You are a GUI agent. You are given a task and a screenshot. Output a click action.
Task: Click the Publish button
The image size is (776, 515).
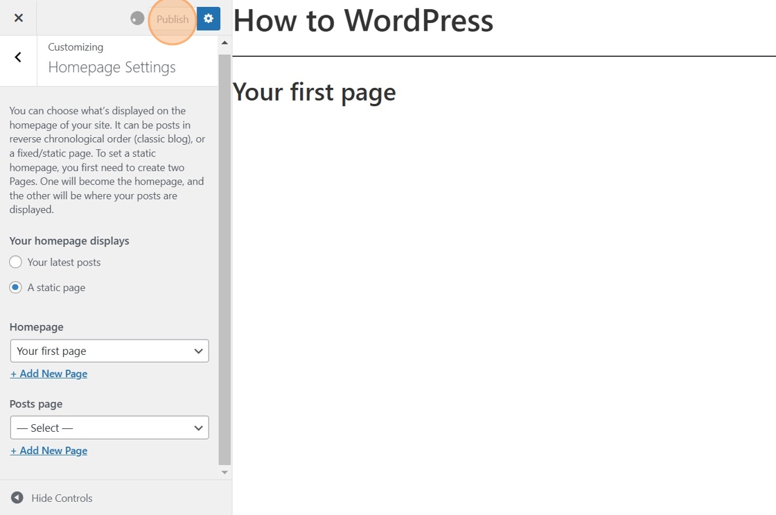(173, 19)
